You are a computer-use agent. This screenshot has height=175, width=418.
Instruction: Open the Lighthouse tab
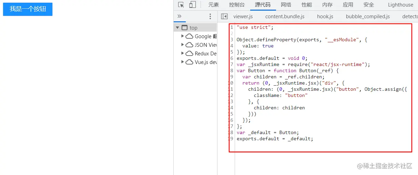(x=400, y=5)
